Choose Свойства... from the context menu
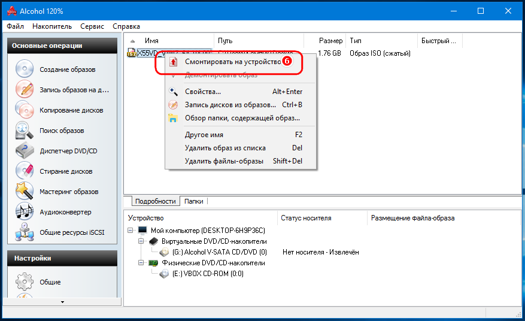 (241, 92)
